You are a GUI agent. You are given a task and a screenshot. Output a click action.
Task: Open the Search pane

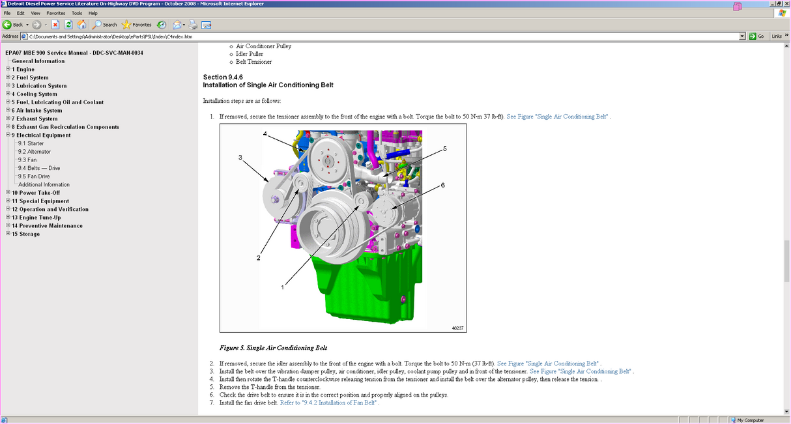[x=105, y=25]
